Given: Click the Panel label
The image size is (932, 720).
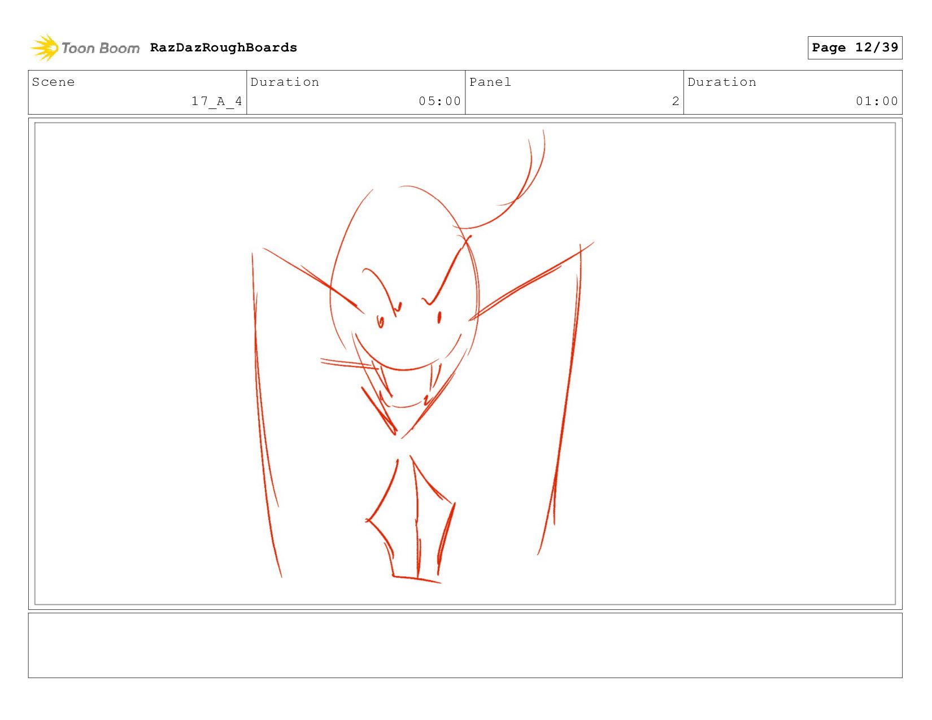Looking at the screenshot, I should pyautogui.click(x=490, y=82).
